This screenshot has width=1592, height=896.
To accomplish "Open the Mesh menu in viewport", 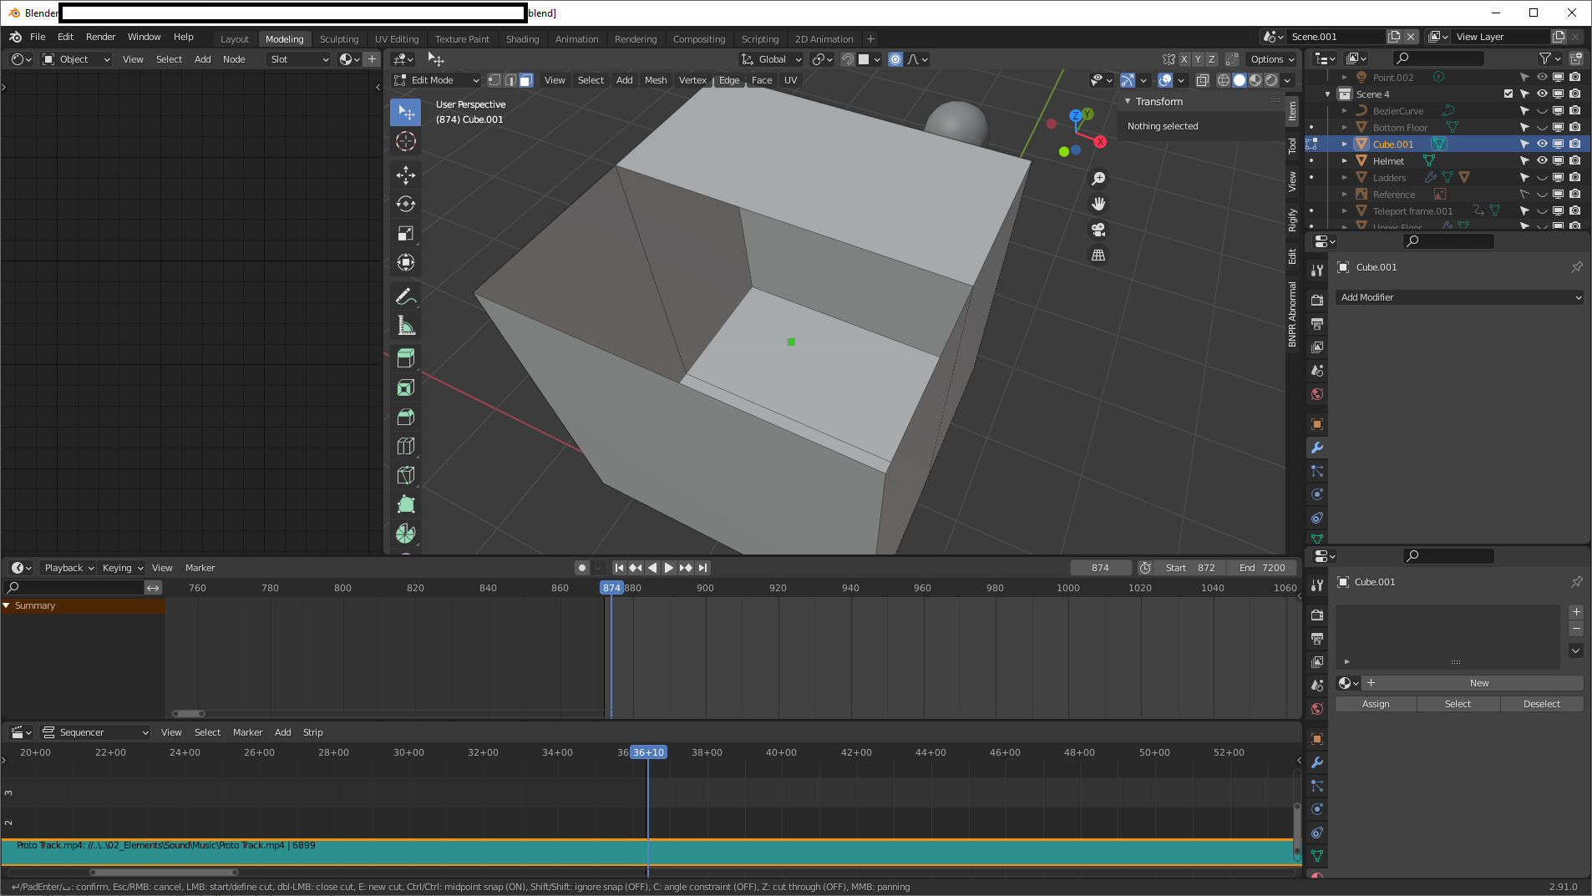I will click(656, 80).
